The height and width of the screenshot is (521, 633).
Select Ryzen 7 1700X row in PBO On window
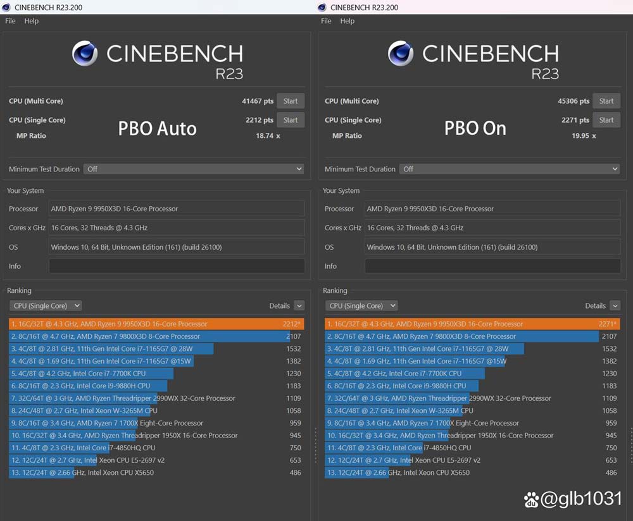click(x=472, y=423)
